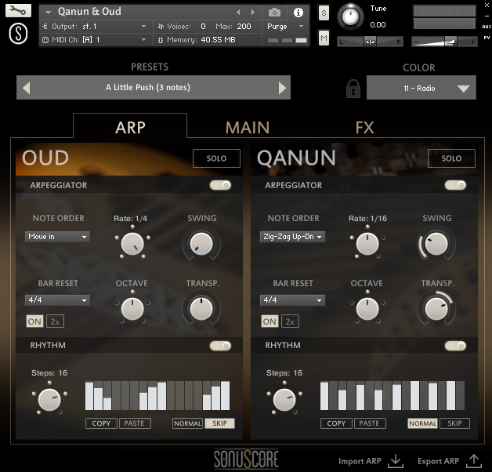This screenshot has height=472, width=492.
Task: Click the camera snapshot icon
Action: (x=274, y=13)
